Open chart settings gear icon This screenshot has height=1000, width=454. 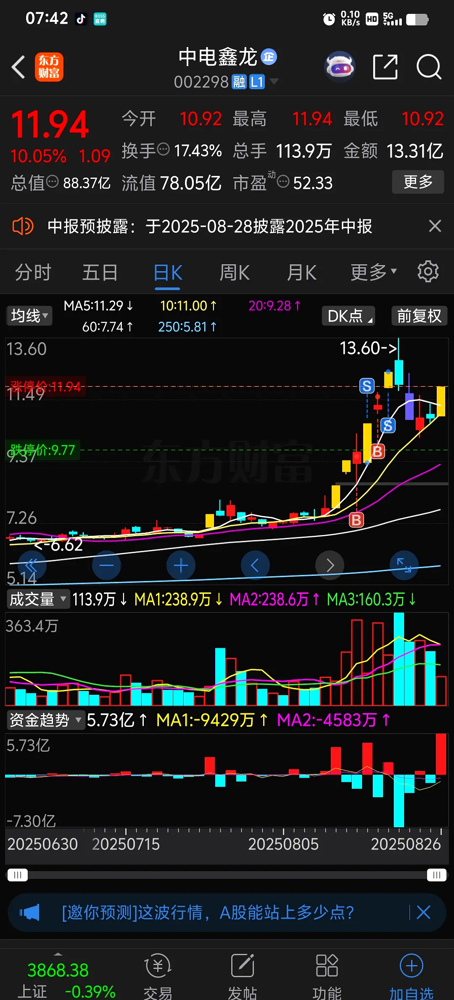428,272
